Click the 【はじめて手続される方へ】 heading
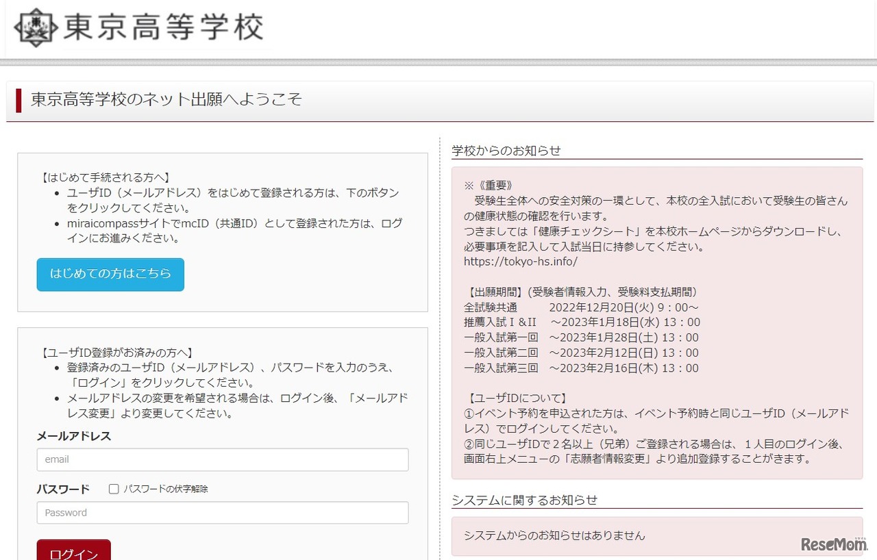Viewport: 877px width, 560px height. coord(106,177)
